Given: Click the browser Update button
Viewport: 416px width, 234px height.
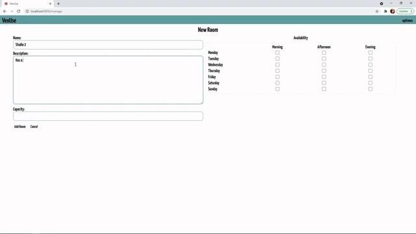Looking at the screenshot, I should pos(403,12).
